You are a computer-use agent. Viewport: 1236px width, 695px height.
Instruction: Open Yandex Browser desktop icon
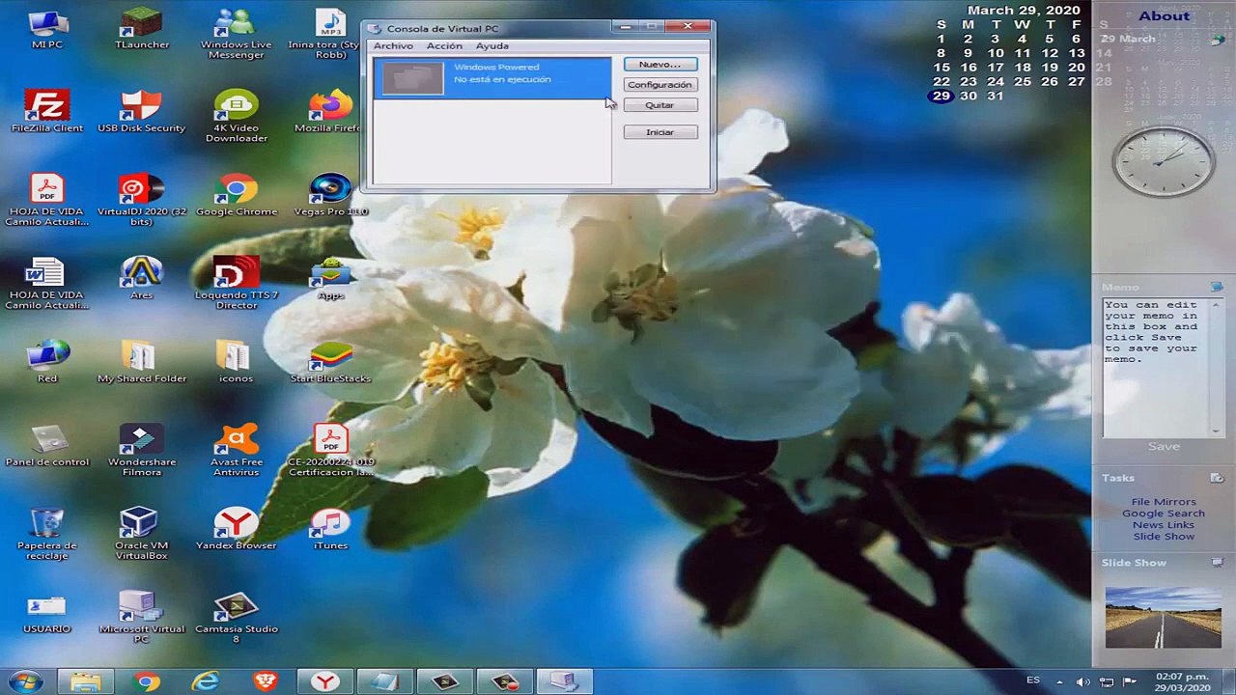click(236, 529)
